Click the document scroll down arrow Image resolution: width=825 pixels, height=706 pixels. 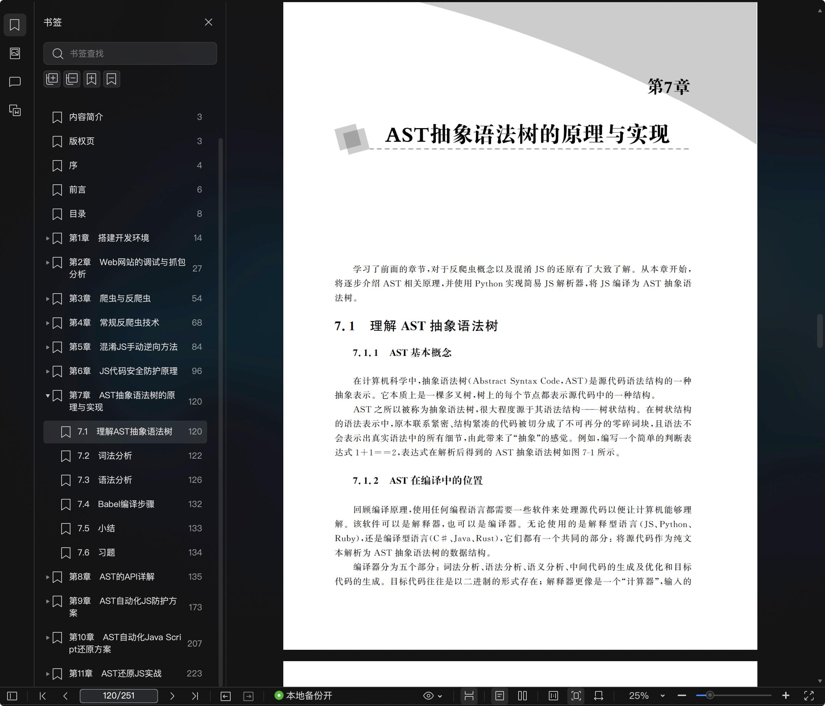pyautogui.click(x=820, y=681)
